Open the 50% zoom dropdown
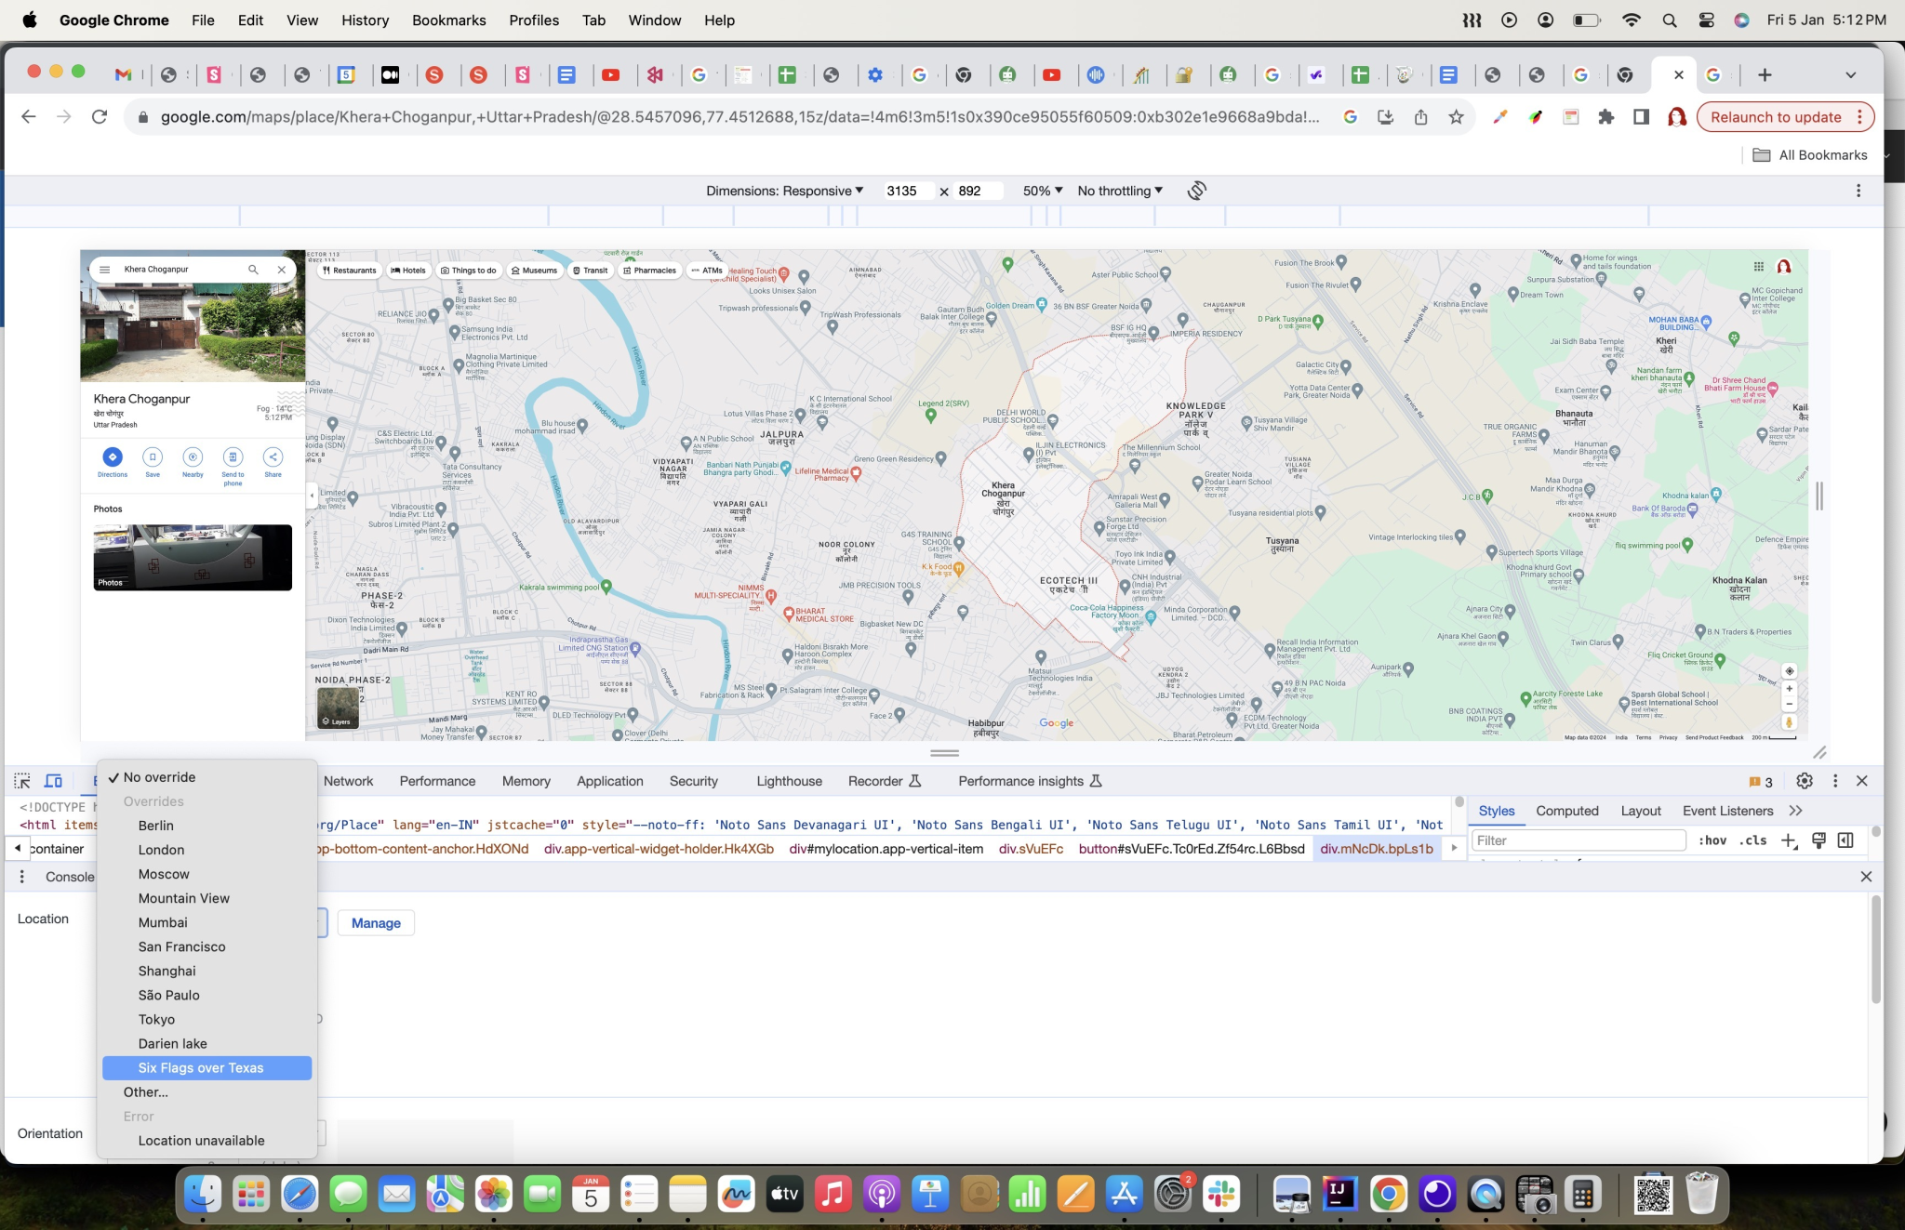The image size is (1905, 1230). tap(1042, 191)
